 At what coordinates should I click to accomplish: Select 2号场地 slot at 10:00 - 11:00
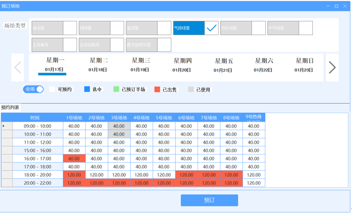point(97,134)
